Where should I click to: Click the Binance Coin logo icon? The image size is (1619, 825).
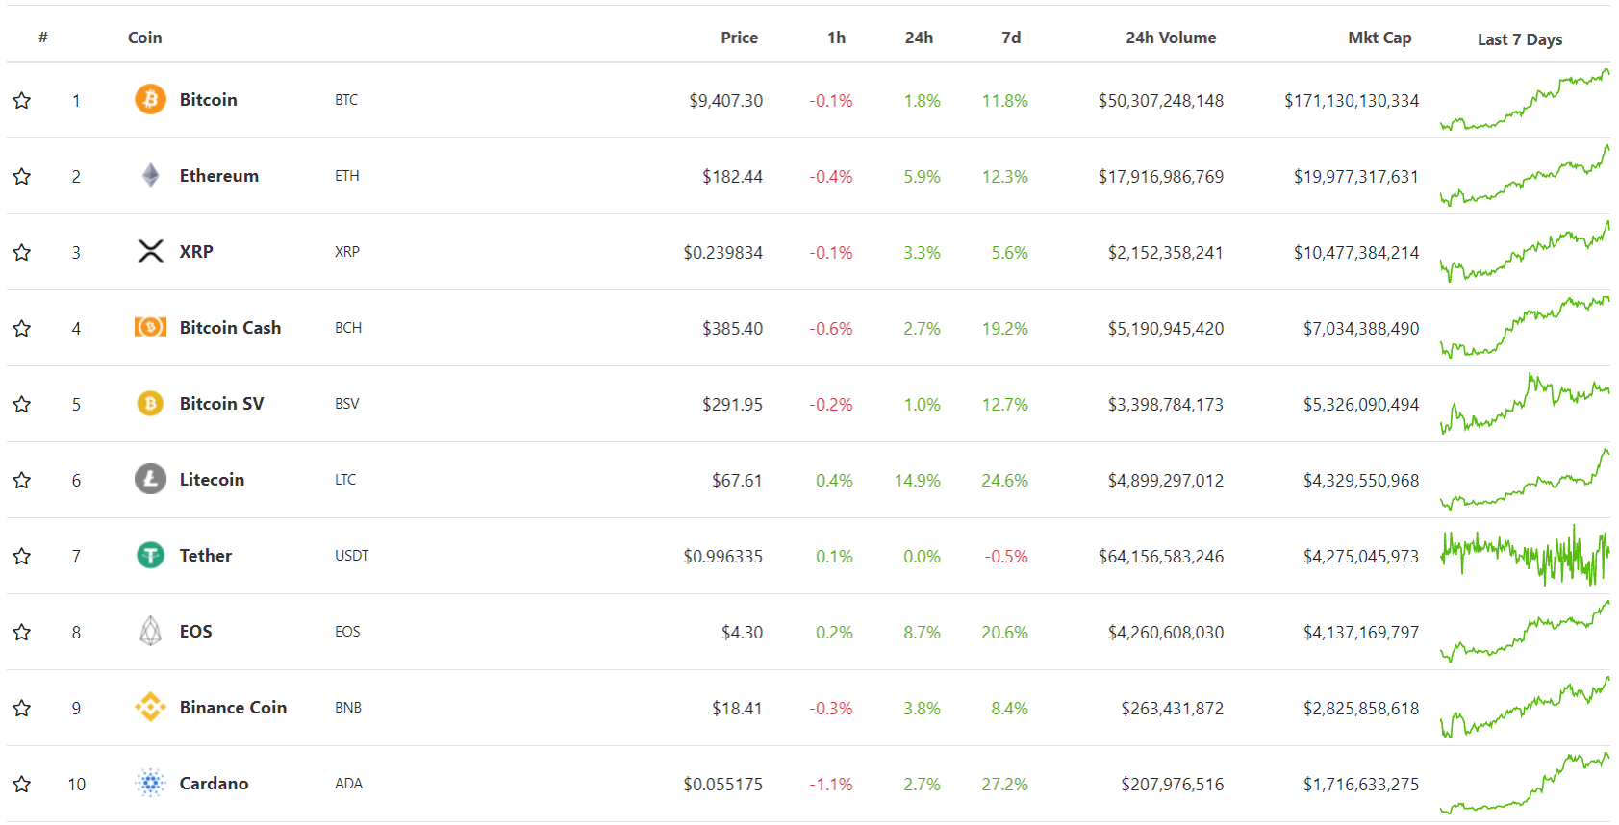point(150,707)
